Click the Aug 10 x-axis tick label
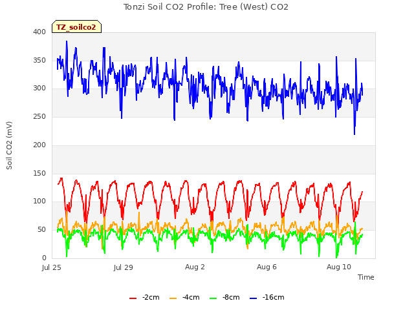The image size is (414, 310). 339,267
